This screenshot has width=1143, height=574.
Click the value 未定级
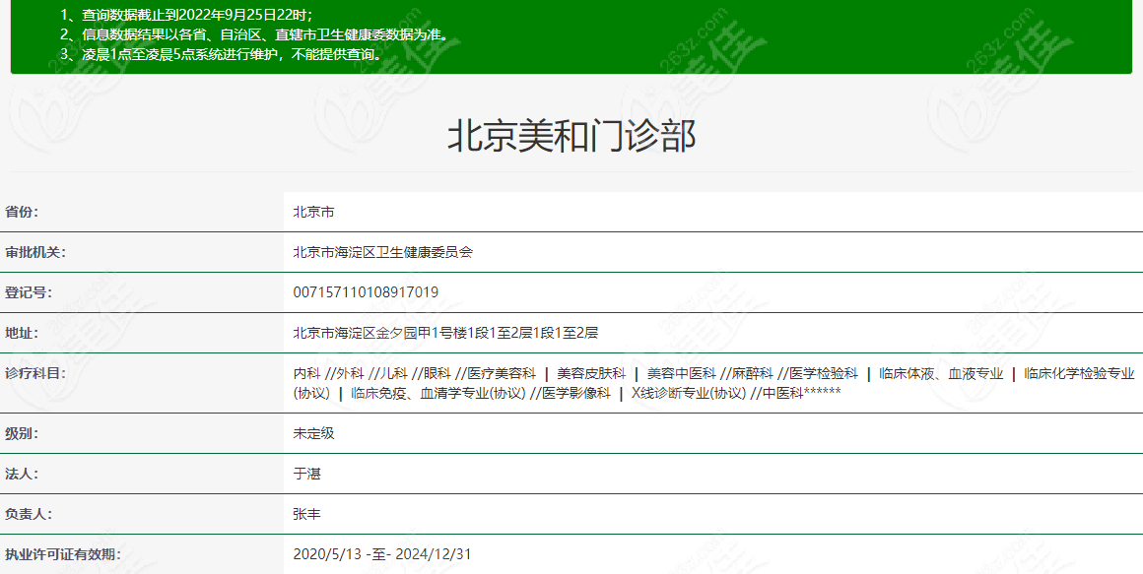coord(313,433)
